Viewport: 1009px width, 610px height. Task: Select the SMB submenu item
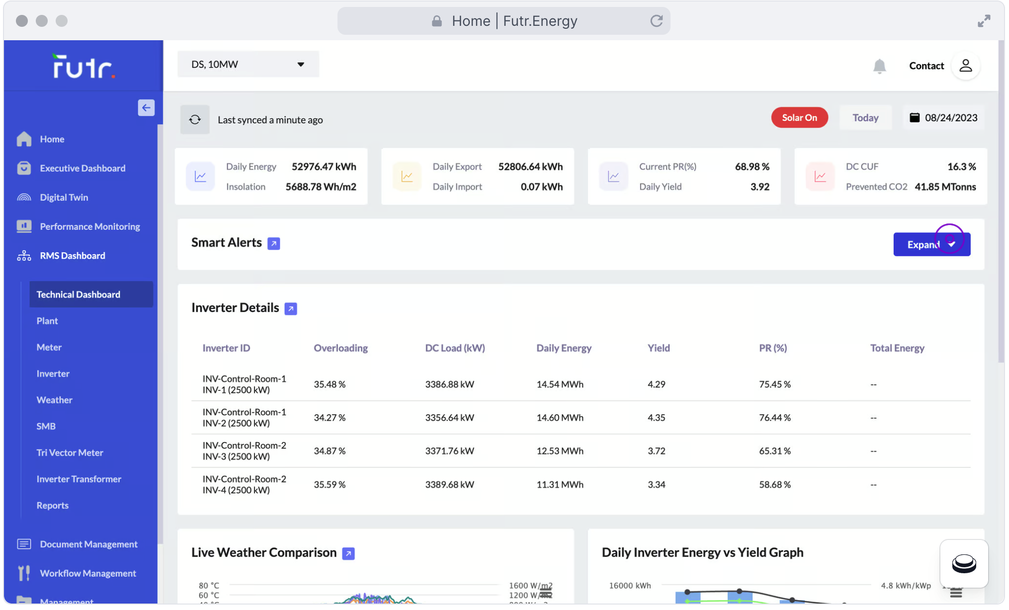point(46,426)
